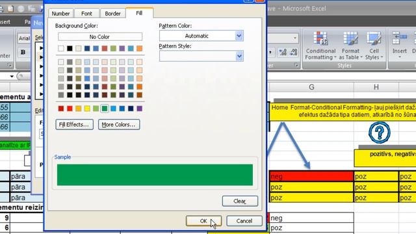
Task: Confirm with the OK button
Action: click(203, 221)
